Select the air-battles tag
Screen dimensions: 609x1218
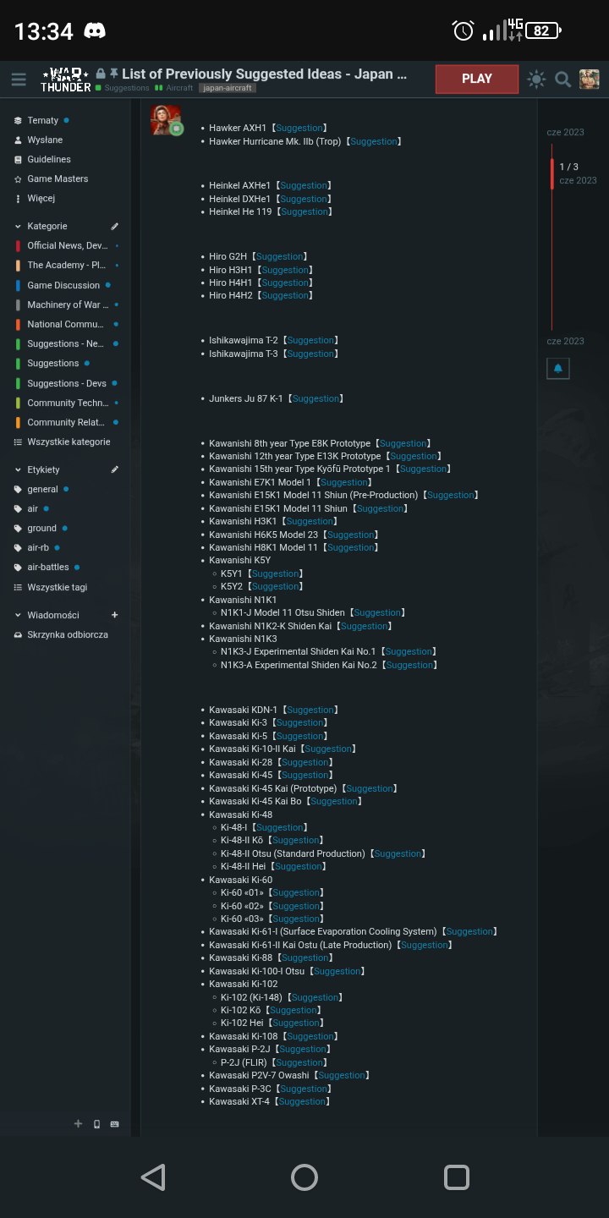(47, 568)
